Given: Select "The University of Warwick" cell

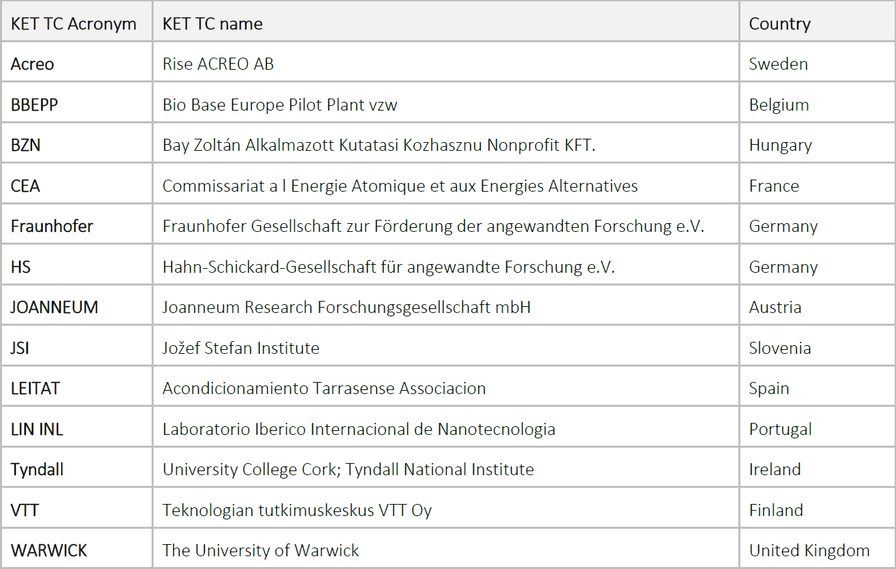Looking at the screenshot, I should click(x=260, y=551).
